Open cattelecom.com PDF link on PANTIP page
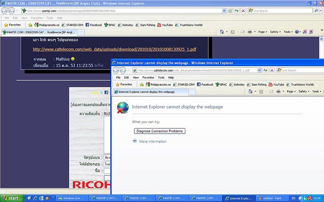324x202 pixels. 114,49
